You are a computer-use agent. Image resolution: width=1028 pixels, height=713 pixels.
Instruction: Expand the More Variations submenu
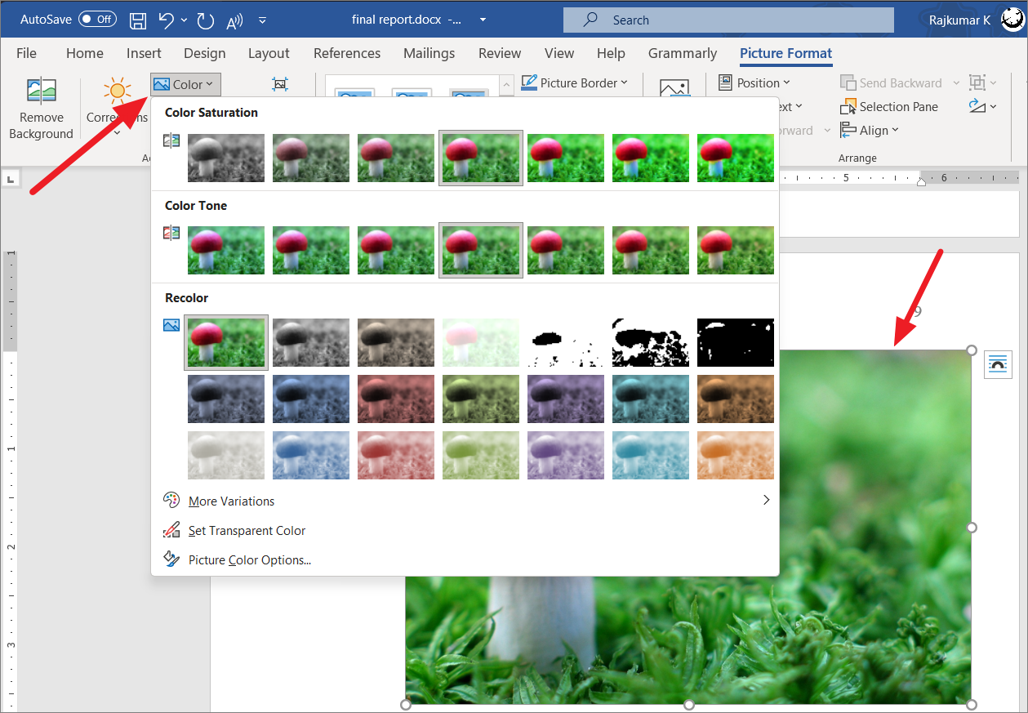click(x=465, y=501)
